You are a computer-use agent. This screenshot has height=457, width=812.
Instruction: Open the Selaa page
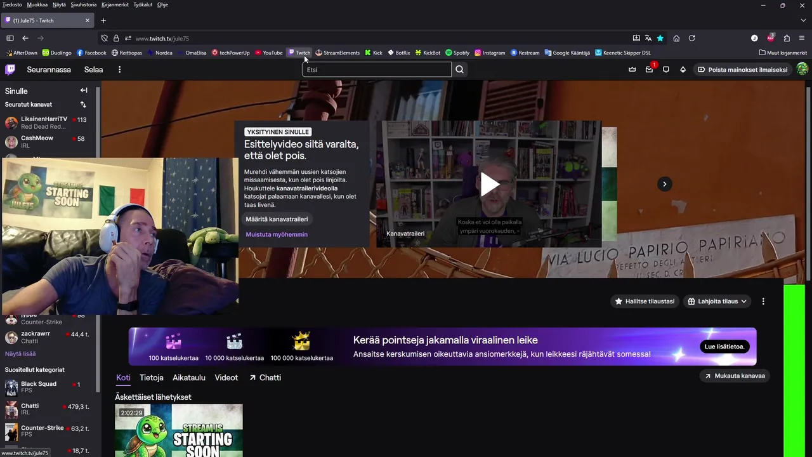[x=93, y=69]
